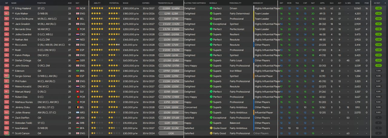
Task: Click Haaland's £350,000 p/w wage
Action: click(132, 8)
